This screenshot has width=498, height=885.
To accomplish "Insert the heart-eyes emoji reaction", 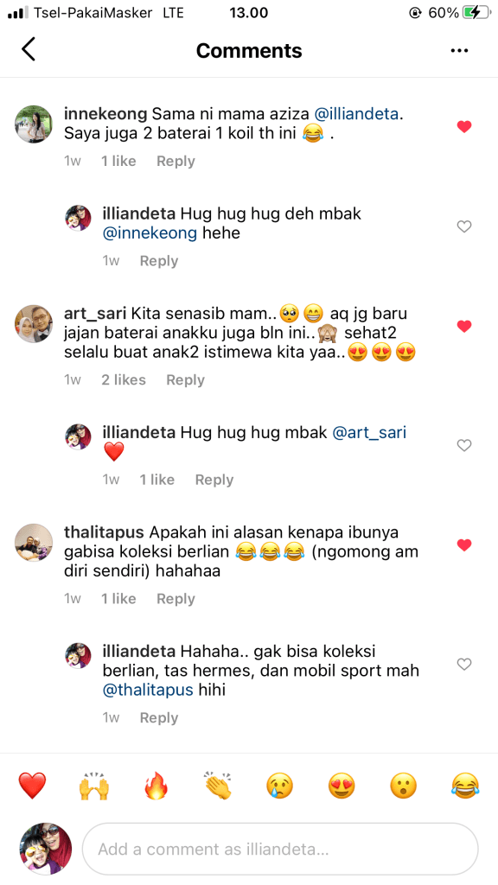I will click(342, 786).
